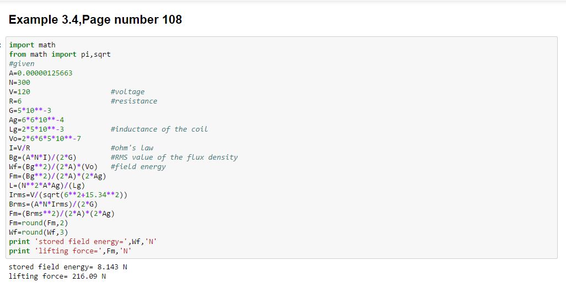Viewport: 566px width, 293px height.
Task: Click the Example 3.4 page heading
Action: click(x=95, y=20)
